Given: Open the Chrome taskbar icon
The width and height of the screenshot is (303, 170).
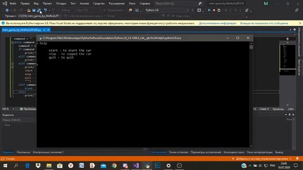Looking at the screenshot, I should [x=114, y=166].
